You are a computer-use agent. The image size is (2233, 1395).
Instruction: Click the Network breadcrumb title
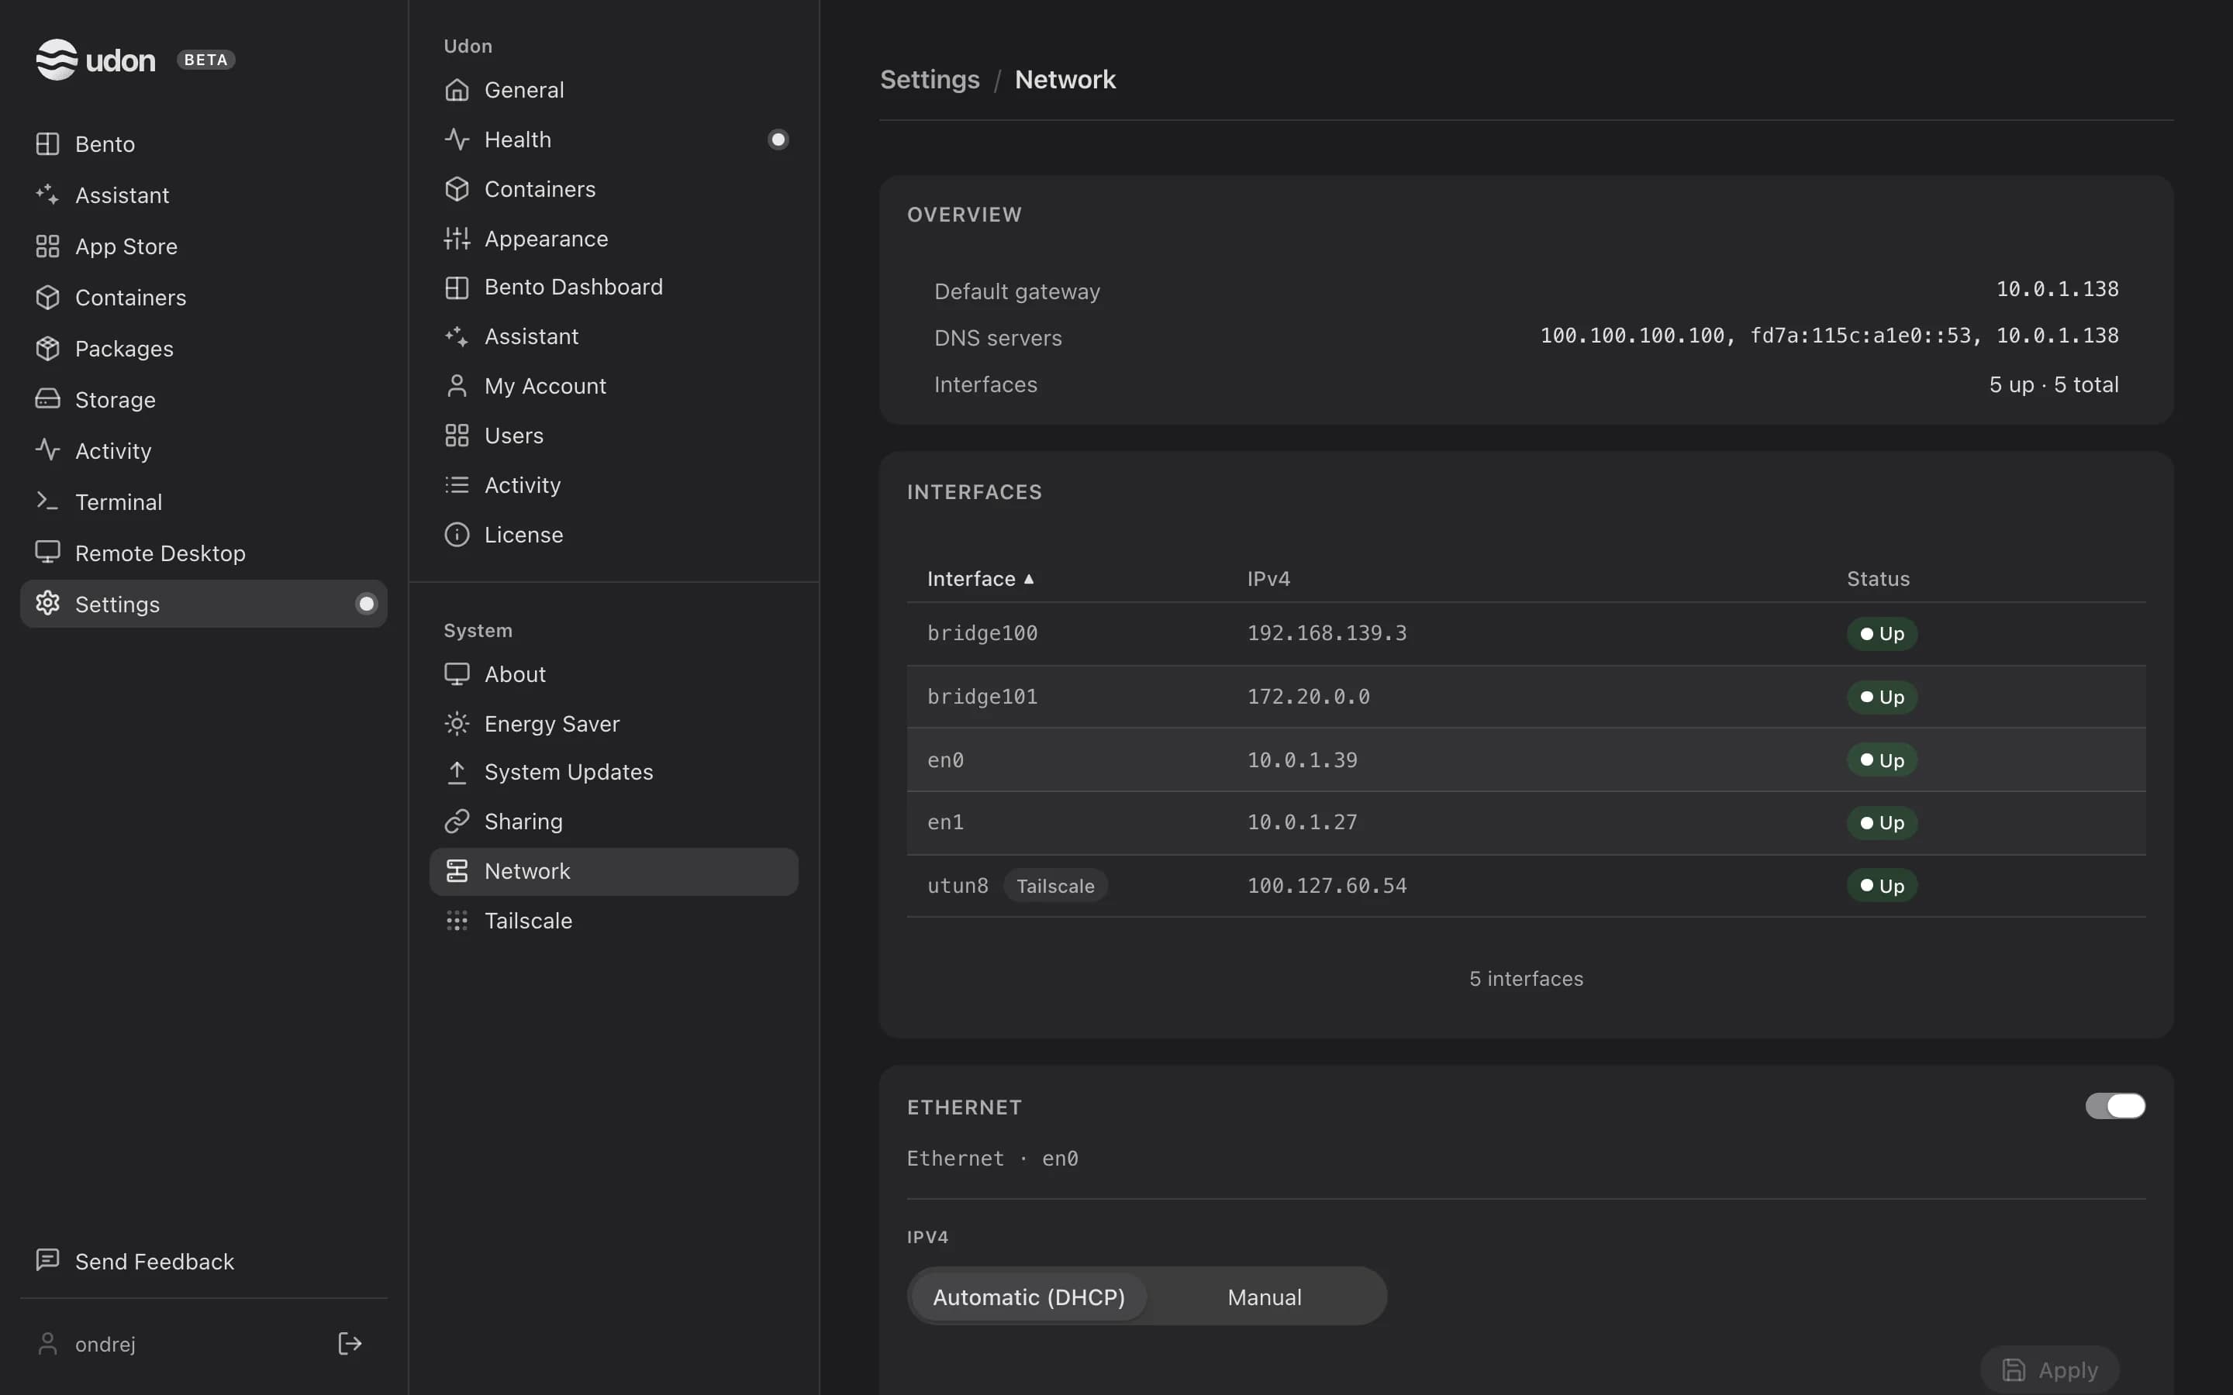(1065, 79)
